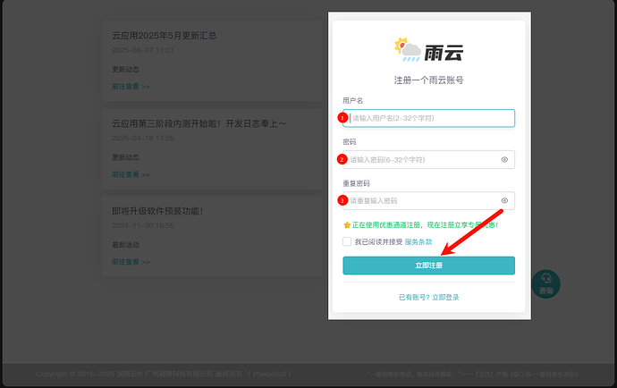Show password with 重复密码 field eye icon
617x388 pixels.
click(504, 200)
